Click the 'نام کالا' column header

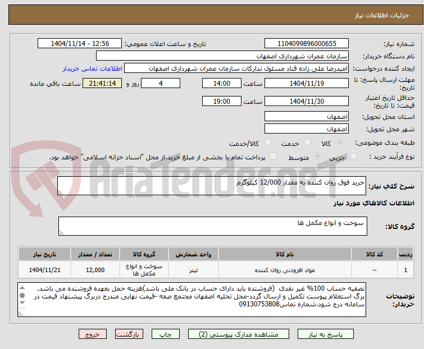click(285, 254)
